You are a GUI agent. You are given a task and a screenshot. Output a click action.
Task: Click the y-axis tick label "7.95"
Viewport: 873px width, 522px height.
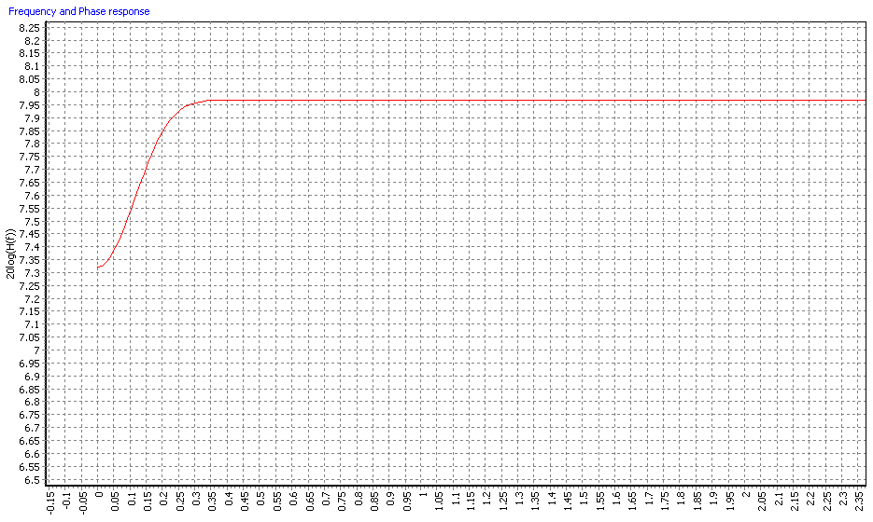(29, 105)
